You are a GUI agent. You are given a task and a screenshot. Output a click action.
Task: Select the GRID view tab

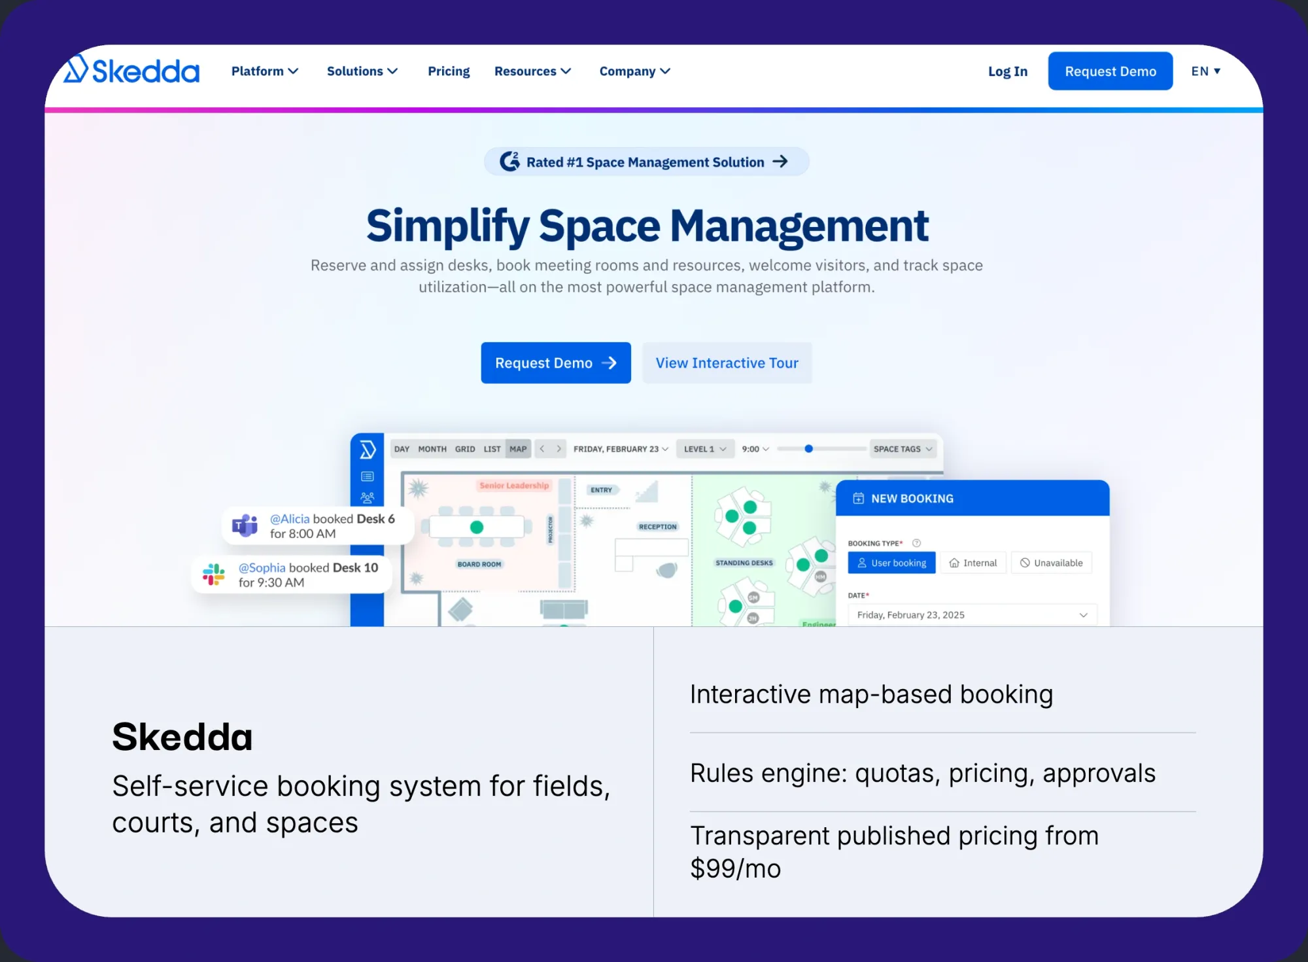465,449
